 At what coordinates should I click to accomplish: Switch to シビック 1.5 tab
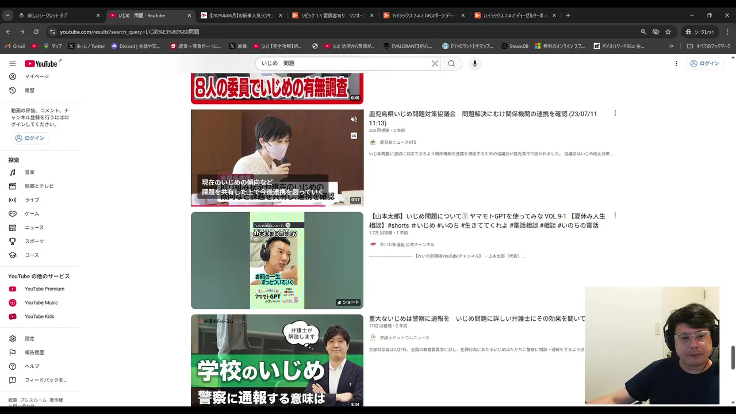(x=332, y=16)
